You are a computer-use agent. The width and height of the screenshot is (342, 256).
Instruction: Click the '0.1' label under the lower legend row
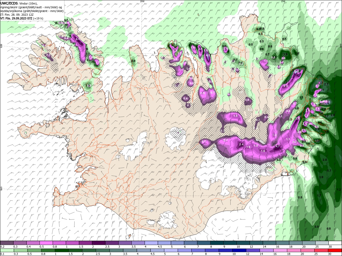coord(2,254)
